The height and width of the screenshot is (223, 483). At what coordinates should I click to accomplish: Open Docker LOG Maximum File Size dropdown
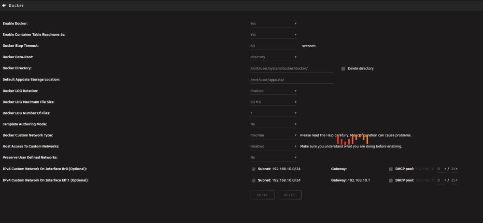(x=273, y=102)
